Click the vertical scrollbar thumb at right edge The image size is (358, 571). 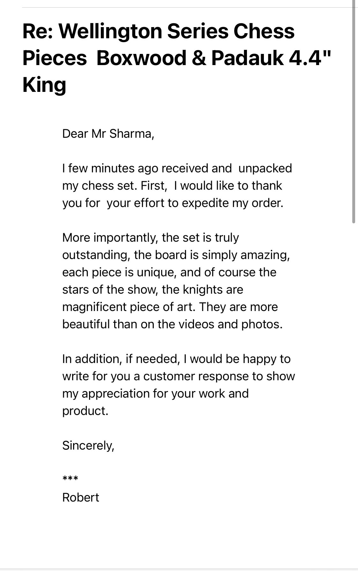(x=354, y=112)
